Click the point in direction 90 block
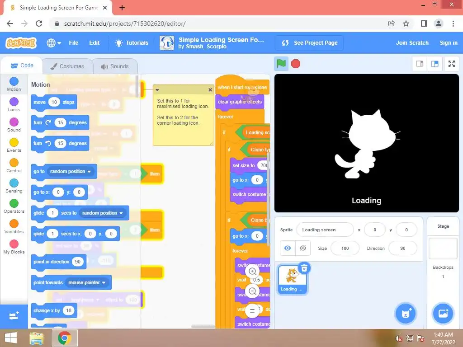 click(58, 262)
